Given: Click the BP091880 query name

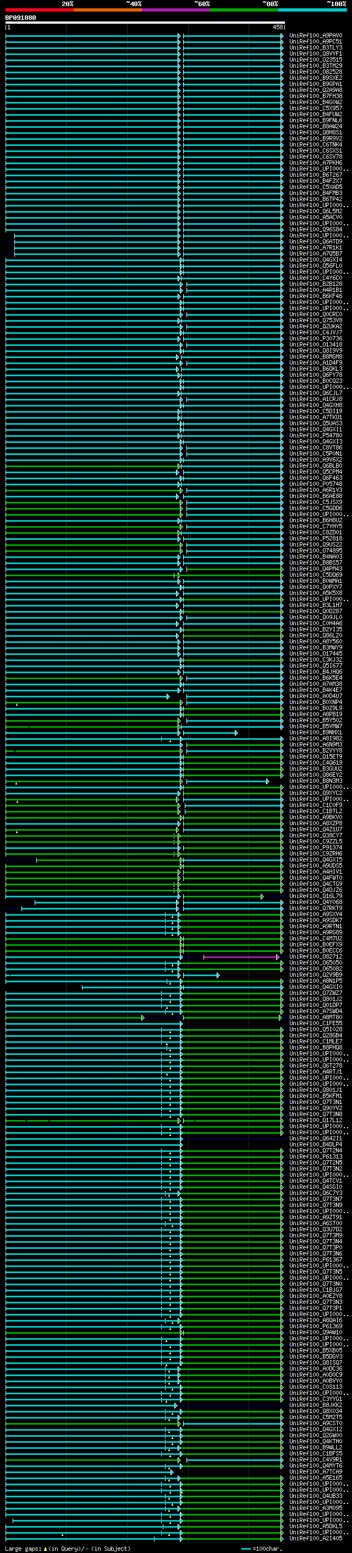Looking at the screenshot, I should [20, 18].
